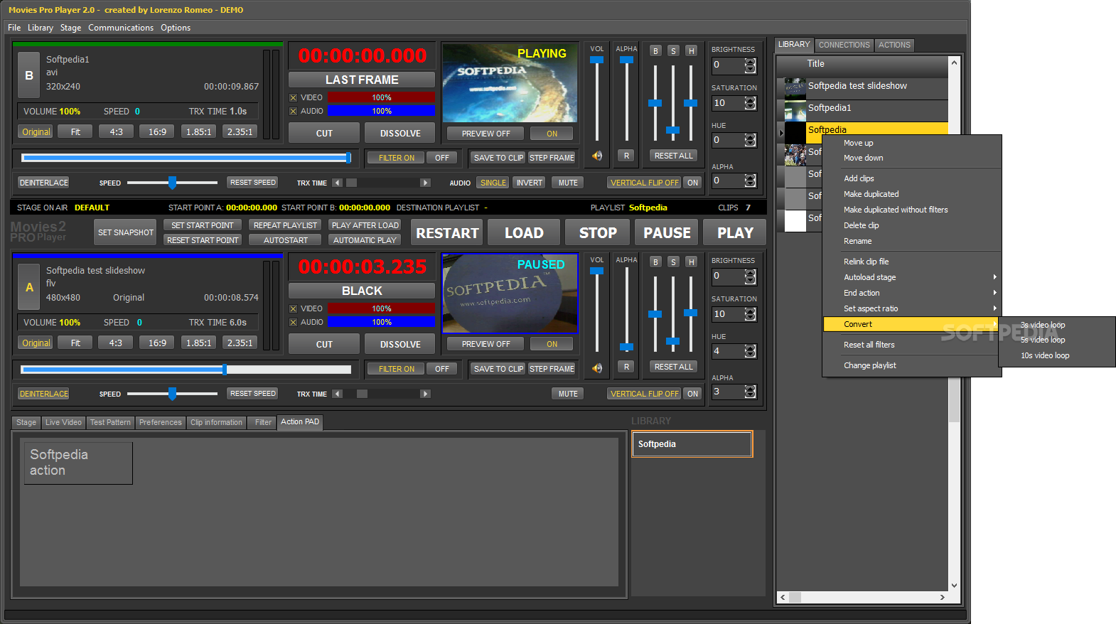Click library horizontal scroll left arrow
This screenshot has width=1116, height=624.
coord(783,597)
